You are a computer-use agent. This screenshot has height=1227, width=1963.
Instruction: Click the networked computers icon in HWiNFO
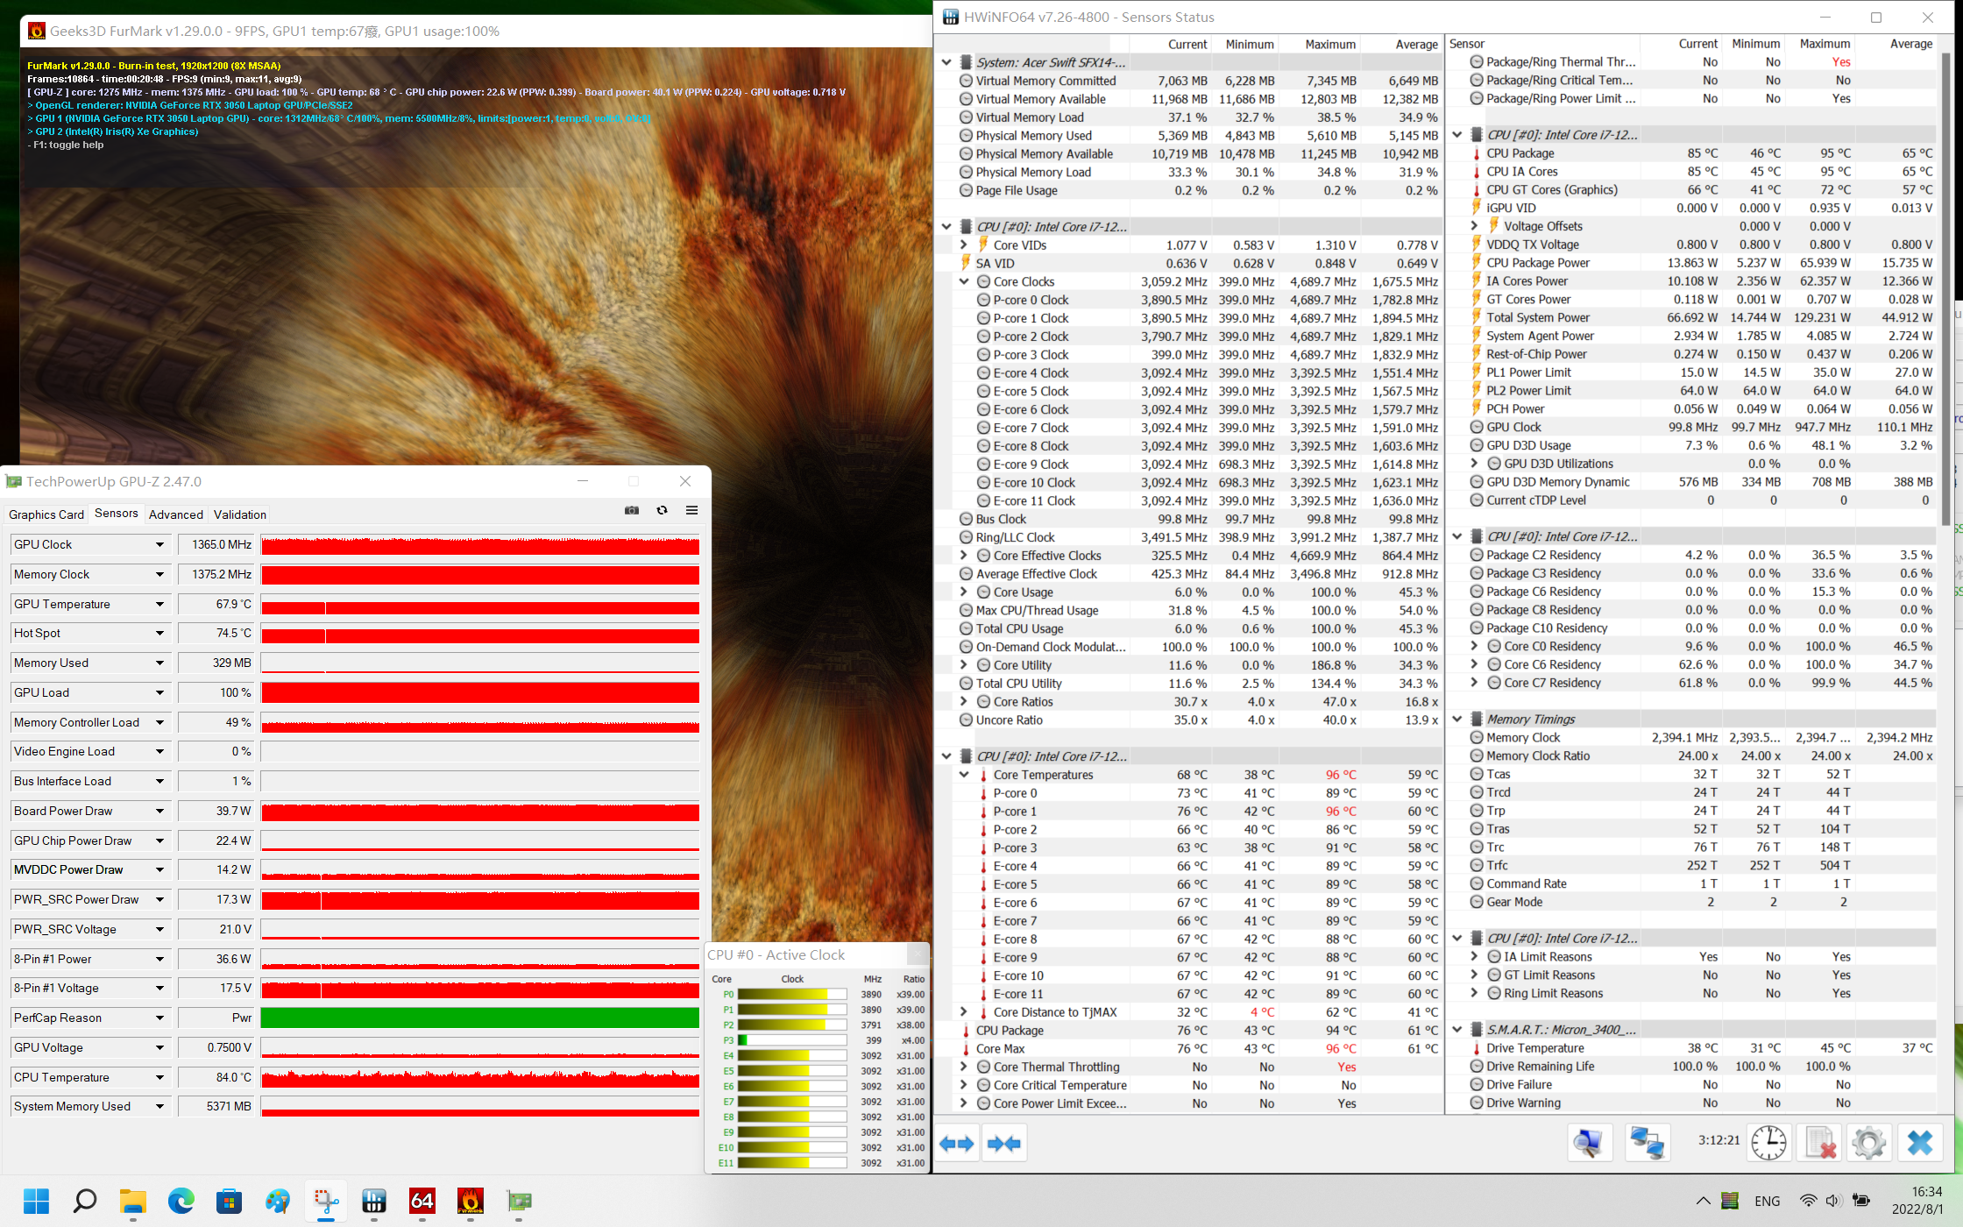pyautogui.click(x=1647, y=1144)
